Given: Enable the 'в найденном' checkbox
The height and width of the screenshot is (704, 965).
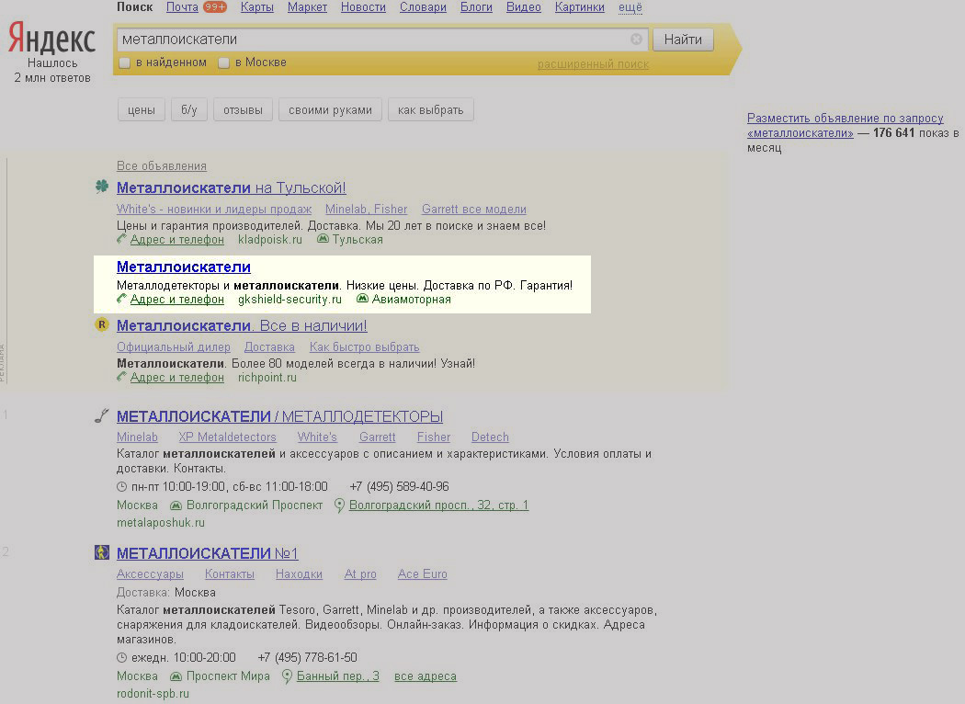Looking at the screenshot, I should [124, 62].
